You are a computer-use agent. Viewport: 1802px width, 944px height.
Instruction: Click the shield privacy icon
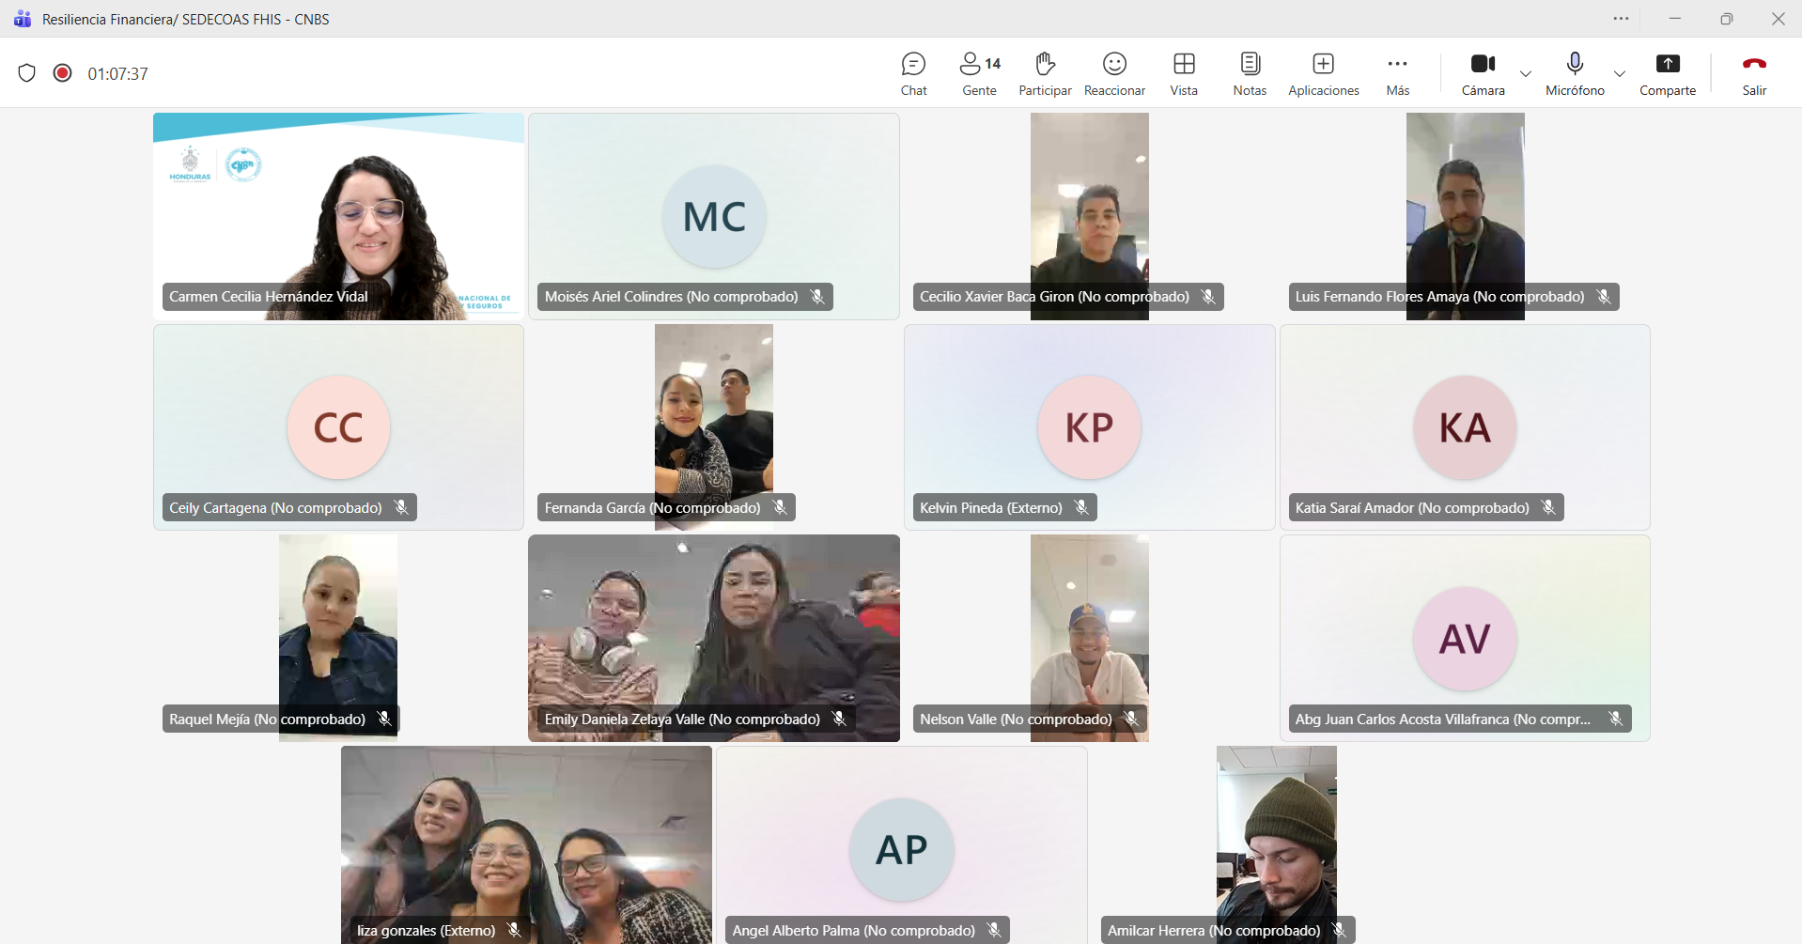coord(27,73)
